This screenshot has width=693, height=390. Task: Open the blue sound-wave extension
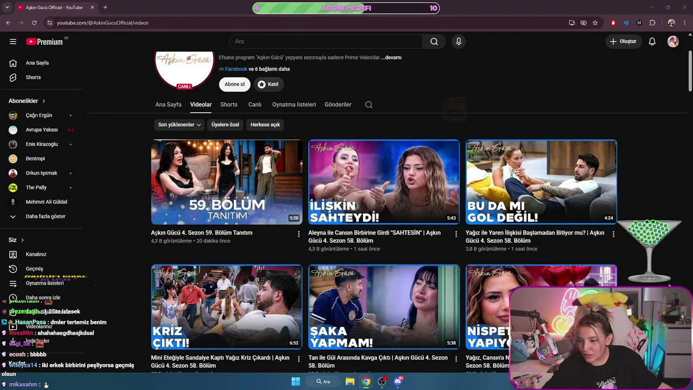tap(626, 23)
